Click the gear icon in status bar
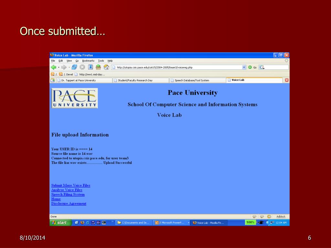Viewport: 331px width, 248px height. (269, 217)
